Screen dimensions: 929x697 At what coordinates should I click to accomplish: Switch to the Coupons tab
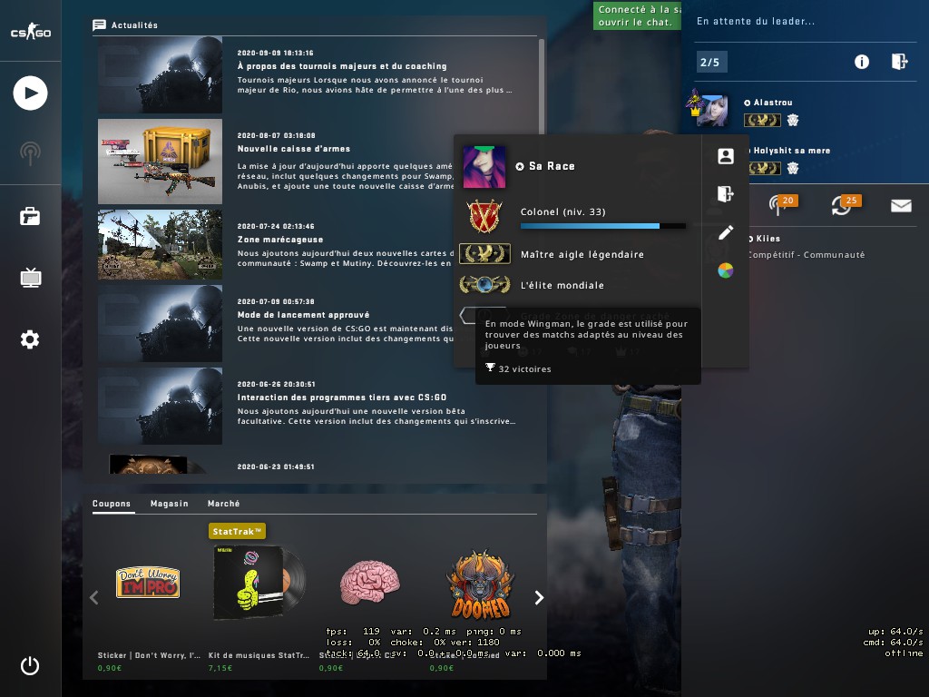pos(112,503)
